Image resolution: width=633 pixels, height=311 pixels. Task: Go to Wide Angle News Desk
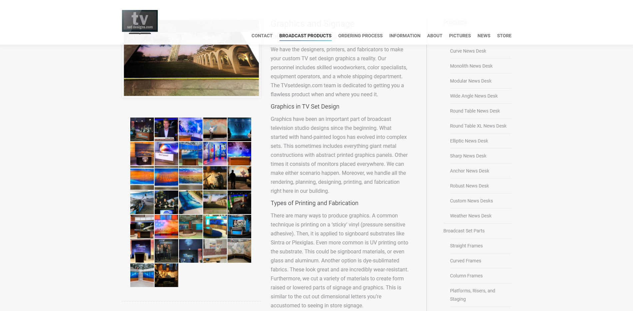point(473,96)
